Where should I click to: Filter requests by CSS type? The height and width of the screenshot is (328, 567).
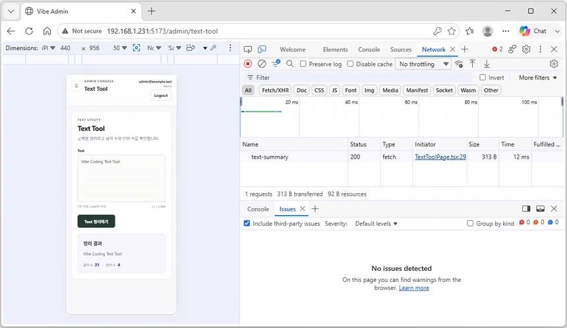click(319, 90)
